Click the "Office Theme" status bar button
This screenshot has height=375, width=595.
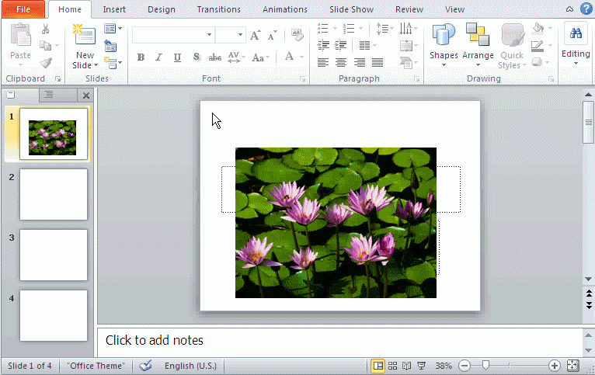click(x=96, y=366)
